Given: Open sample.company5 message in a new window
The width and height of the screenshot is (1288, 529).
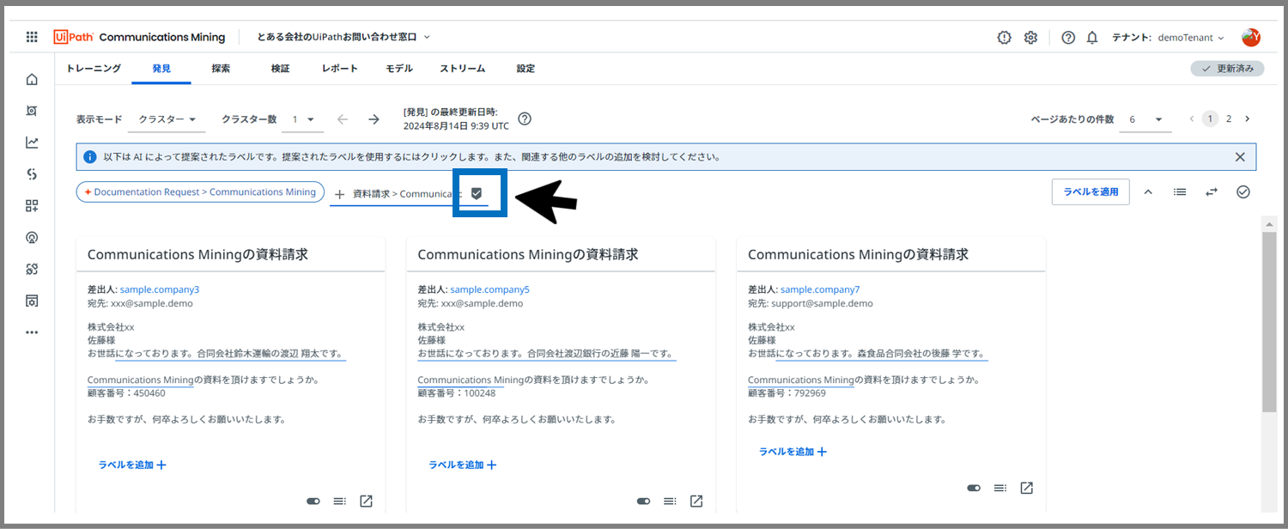Looking at the screenshot, I should (x=696, y=502).
